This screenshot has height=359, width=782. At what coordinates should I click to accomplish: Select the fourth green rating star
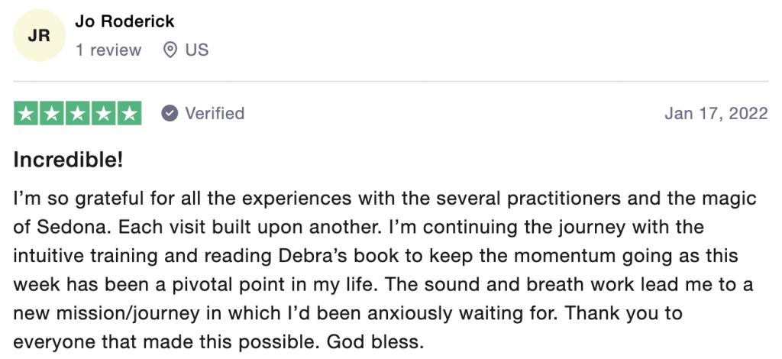coord(104,114)
